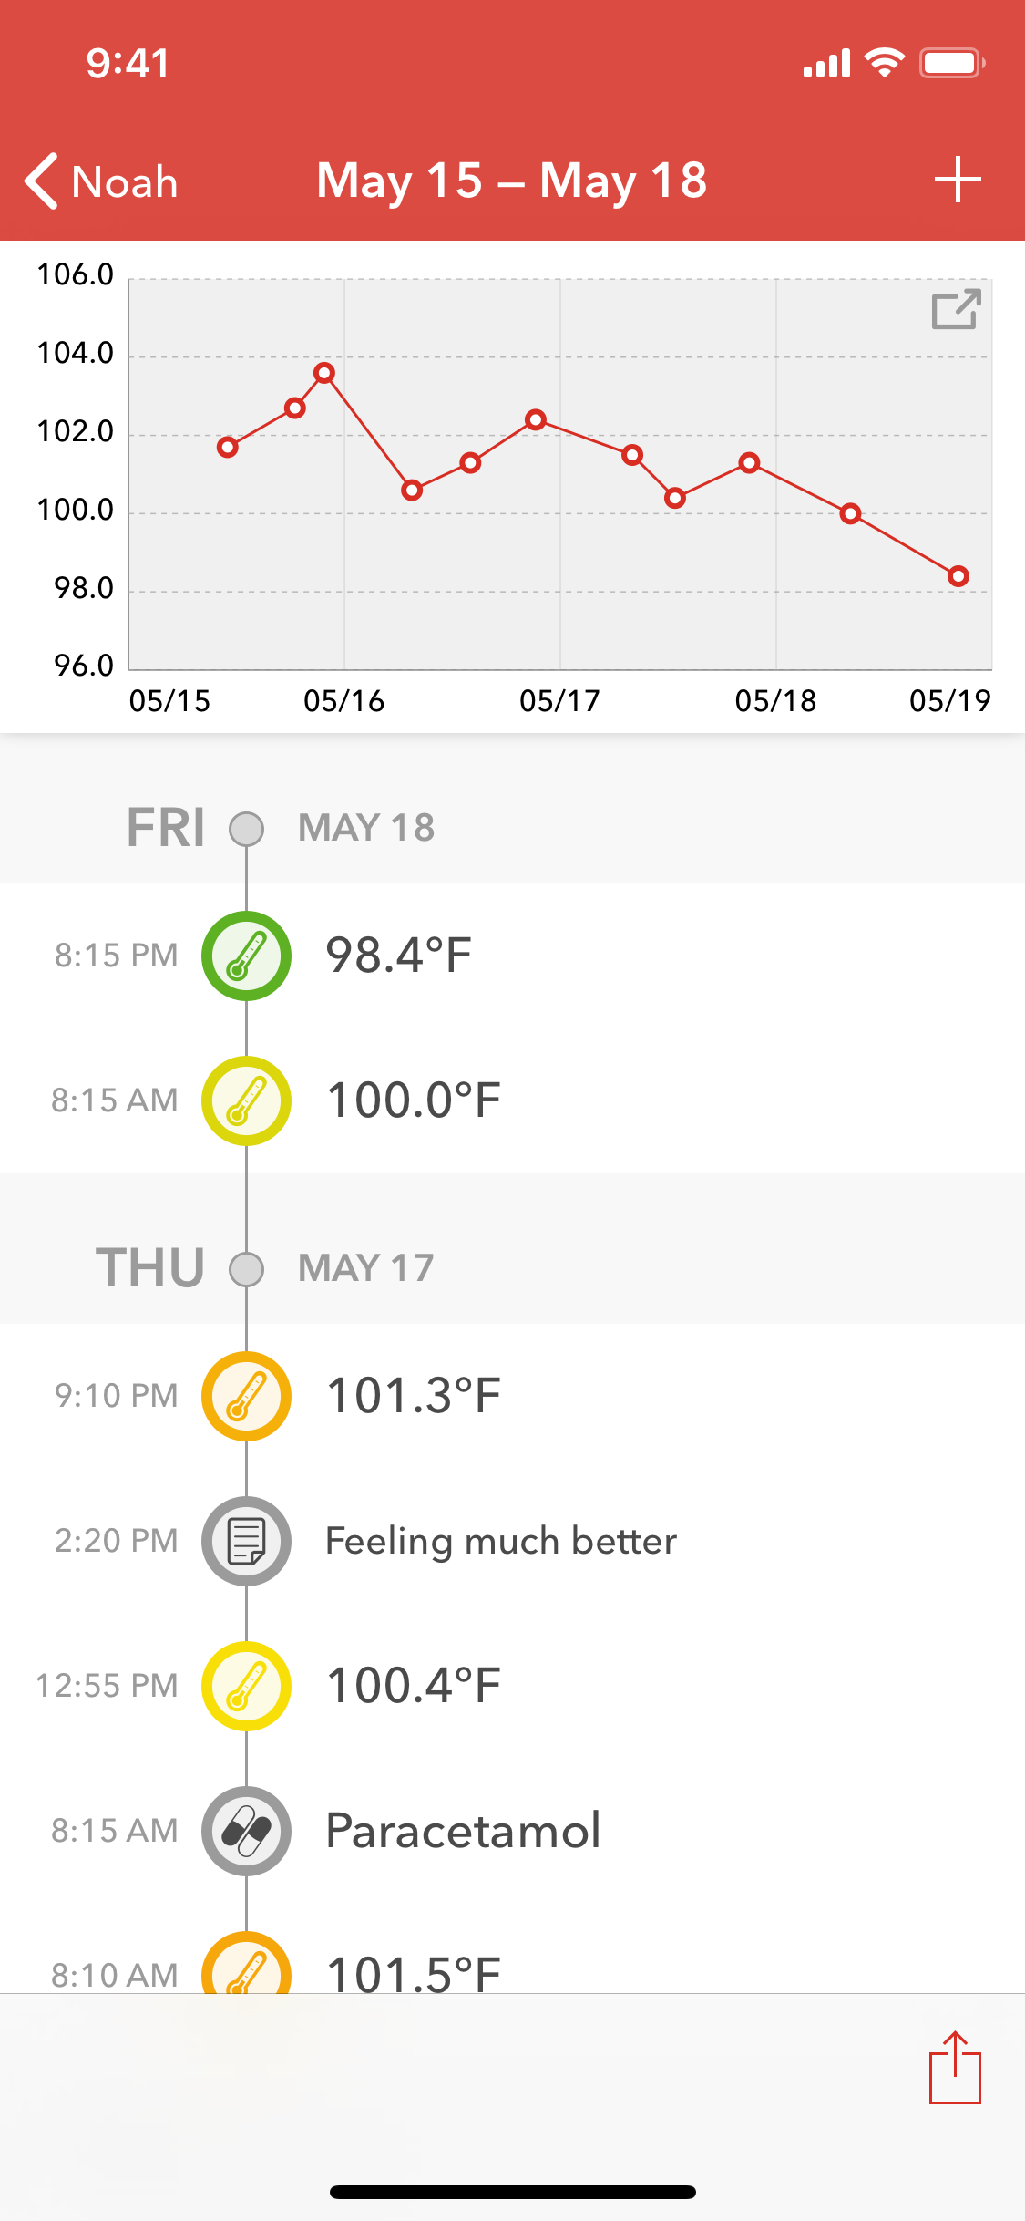Open the 101.3°F temperature entry
The height and width of the screenshot is (2221, 1025).
pyautogui.click(x=512, y=1396)
